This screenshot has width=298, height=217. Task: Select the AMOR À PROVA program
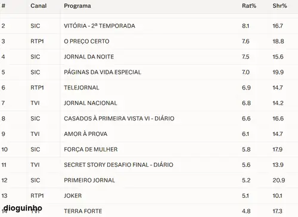[86, 134]
